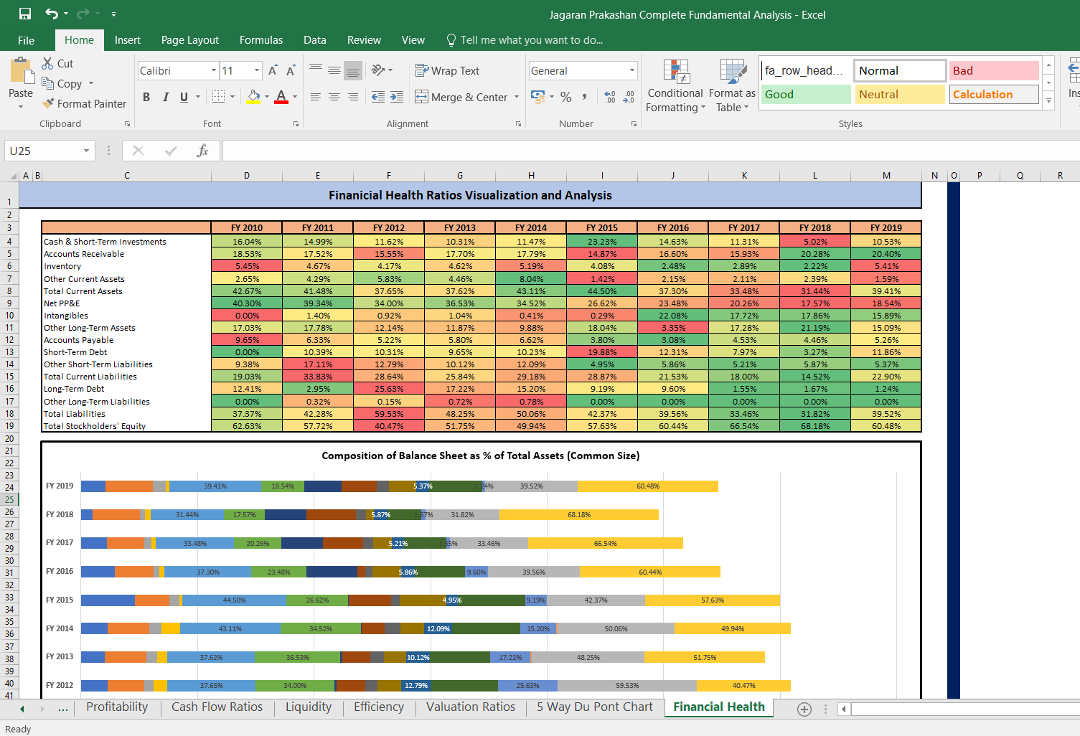Open the File tab

click(x=26, y=40)
